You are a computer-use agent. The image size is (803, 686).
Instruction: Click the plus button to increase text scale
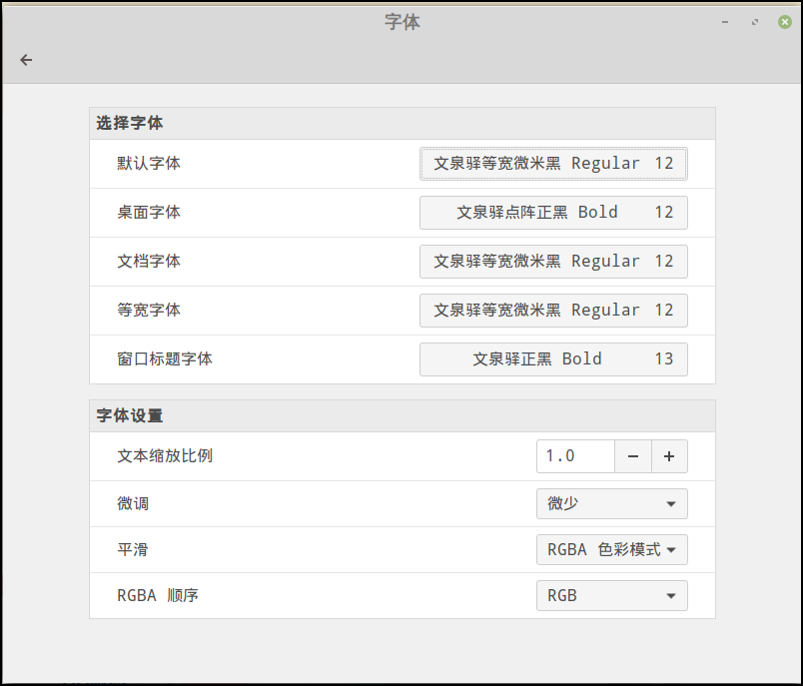(x=669, y=456)
